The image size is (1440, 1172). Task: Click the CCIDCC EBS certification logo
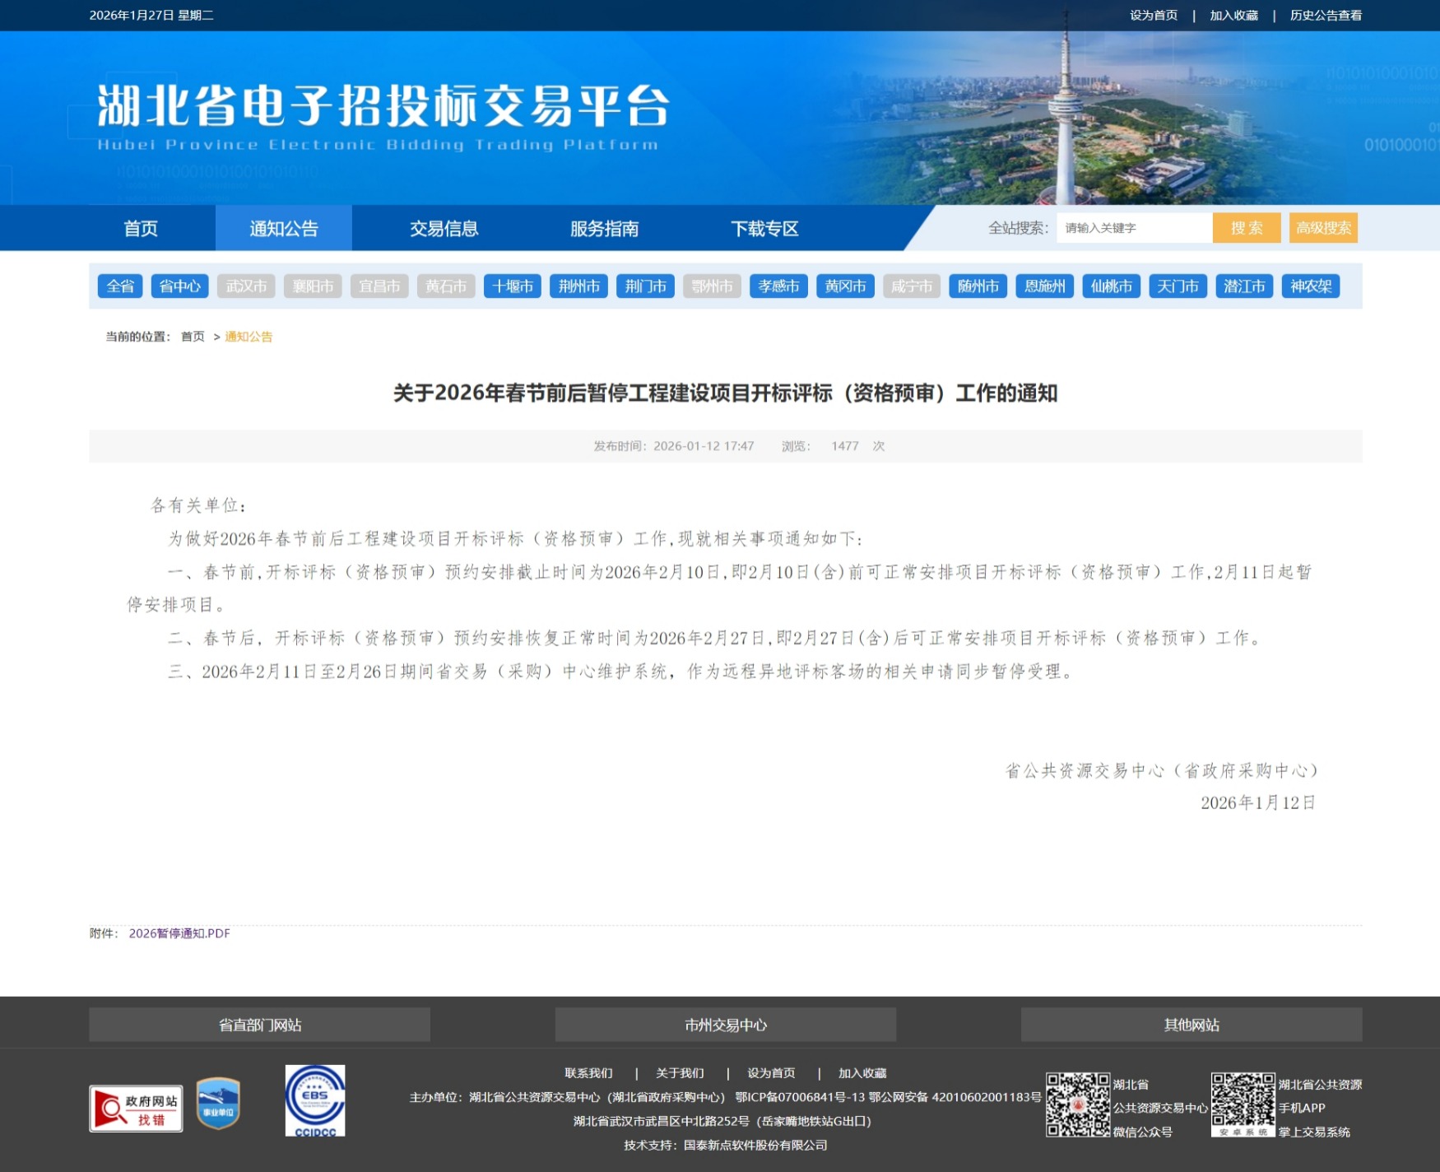click(315, 1100)
